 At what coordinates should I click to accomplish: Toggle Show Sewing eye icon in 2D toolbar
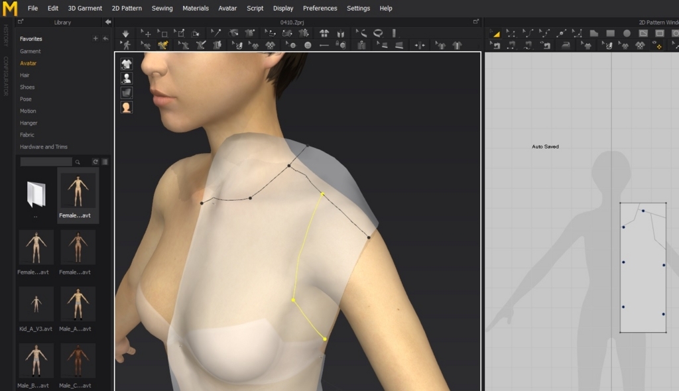pos(546,45)
